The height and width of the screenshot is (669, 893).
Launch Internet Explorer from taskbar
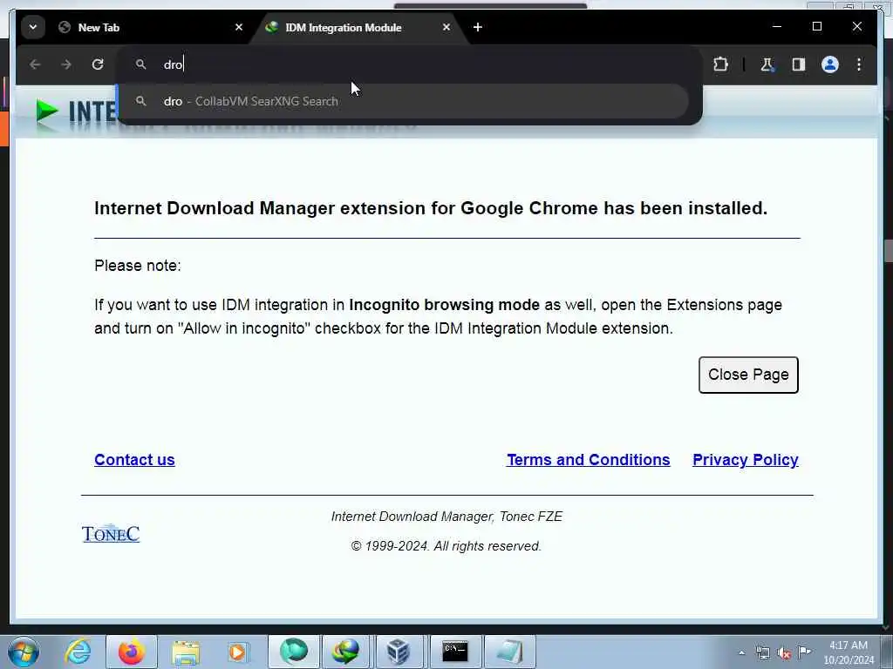[x=78, y=652]
